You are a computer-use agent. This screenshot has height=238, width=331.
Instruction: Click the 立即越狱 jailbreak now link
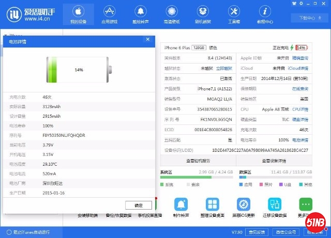pyautogui.click(x=224, y=68)
